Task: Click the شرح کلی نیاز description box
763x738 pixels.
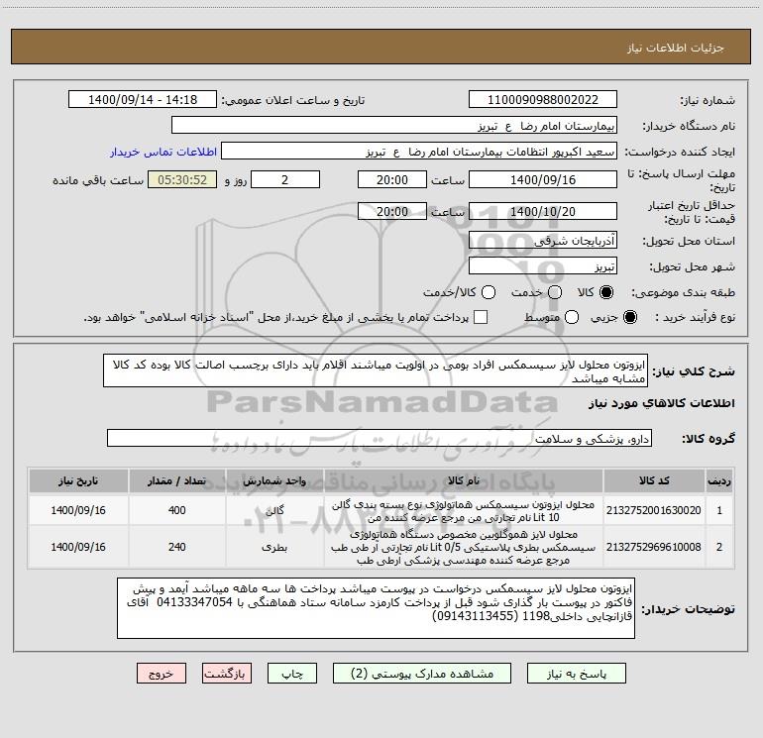Action: (376, 370)
